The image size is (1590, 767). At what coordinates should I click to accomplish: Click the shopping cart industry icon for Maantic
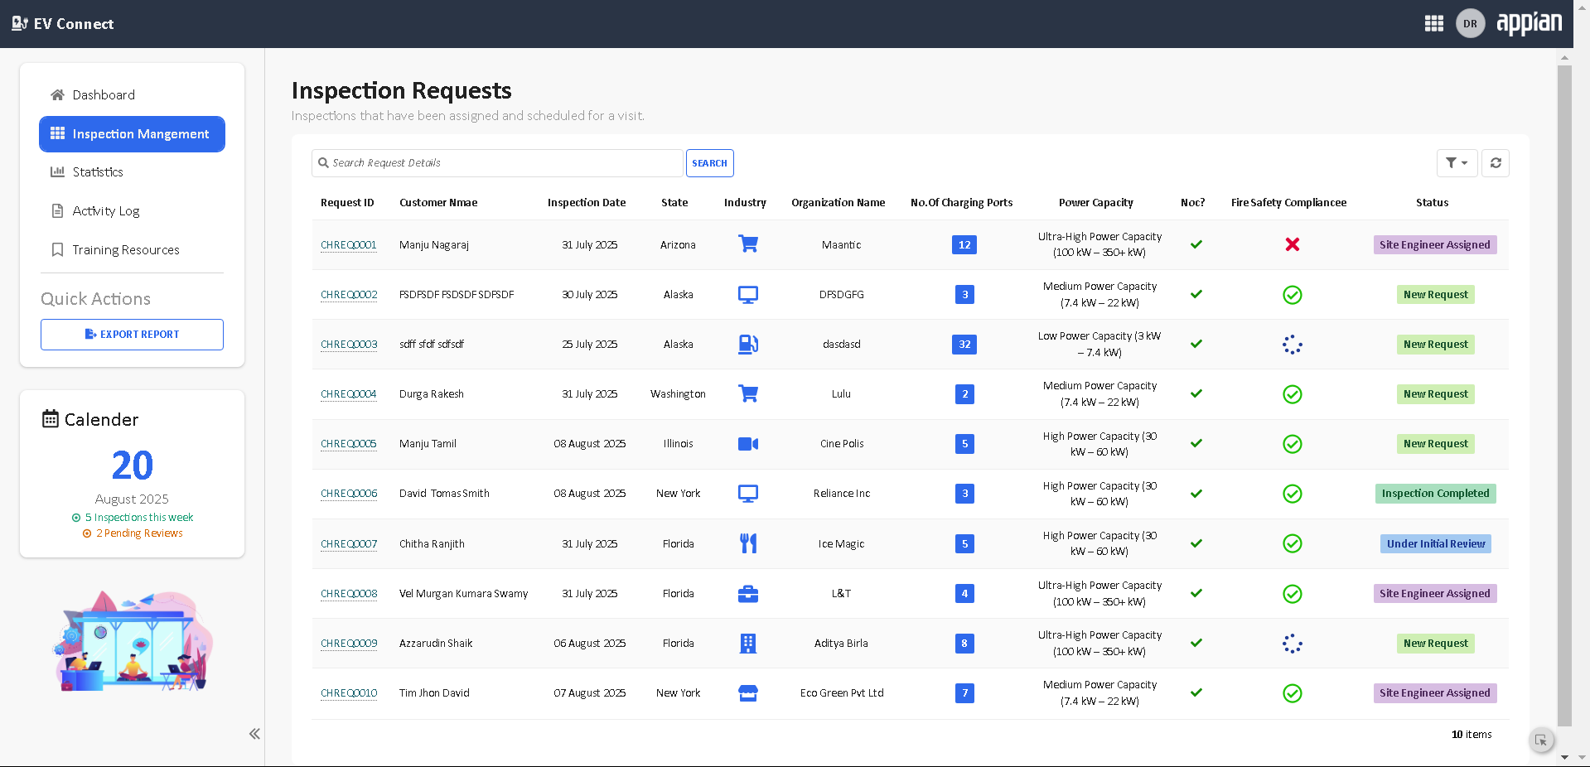pyautogui.click(x=747, y=244)
